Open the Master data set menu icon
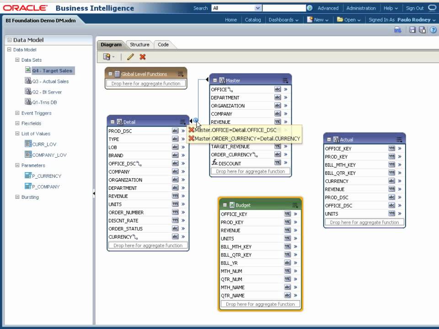This screenshot has height=329, width=439. [x=285, y=80]
